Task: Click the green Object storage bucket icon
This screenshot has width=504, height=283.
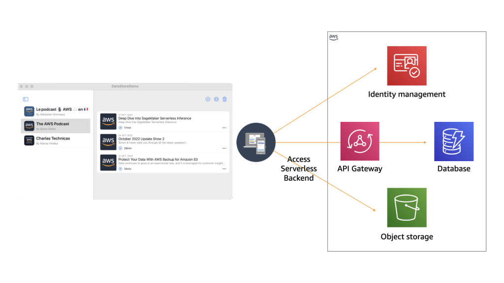Action: click(x=407, y=208)
